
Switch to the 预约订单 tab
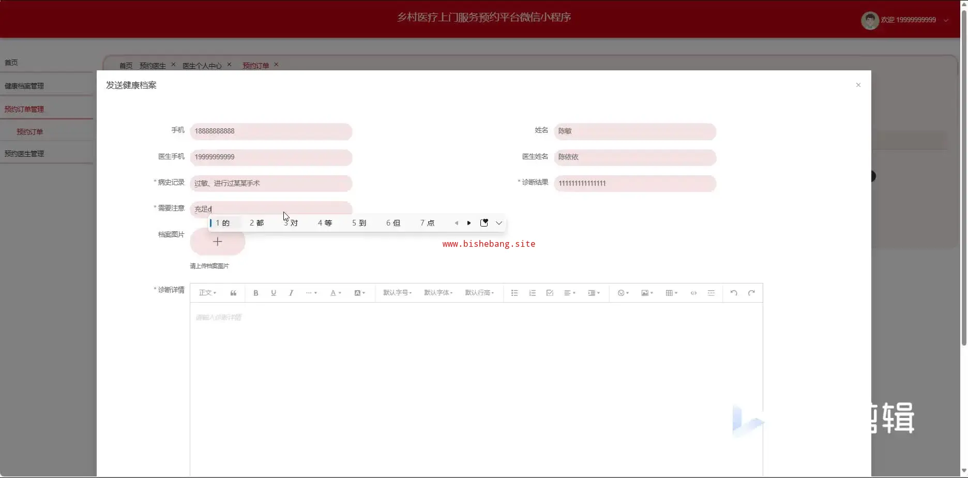tap(255, 66)
